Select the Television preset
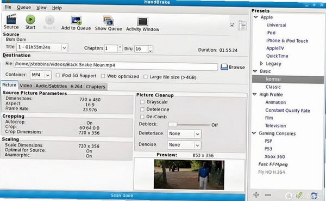The width and height of the screenshot is (326, 201). [275, 126]
